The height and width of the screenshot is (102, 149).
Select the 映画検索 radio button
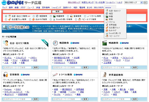(x=51, y=16)
